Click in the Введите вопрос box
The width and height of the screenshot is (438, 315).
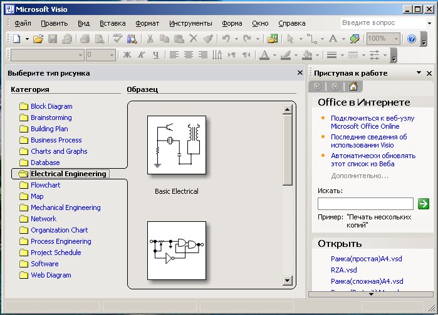click(x=384, y=23)
